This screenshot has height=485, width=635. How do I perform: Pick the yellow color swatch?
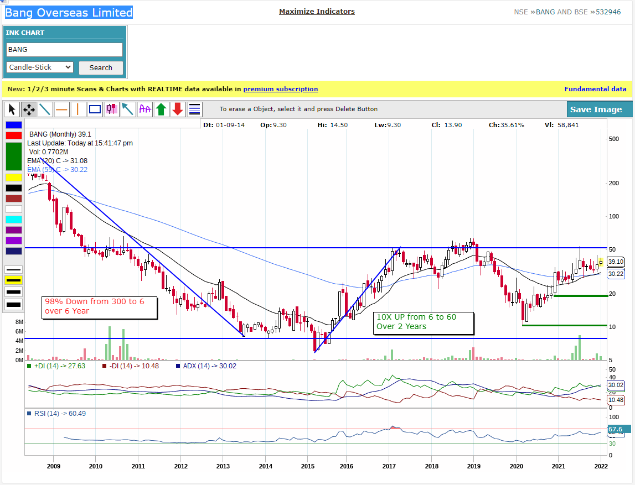point(14,178)
